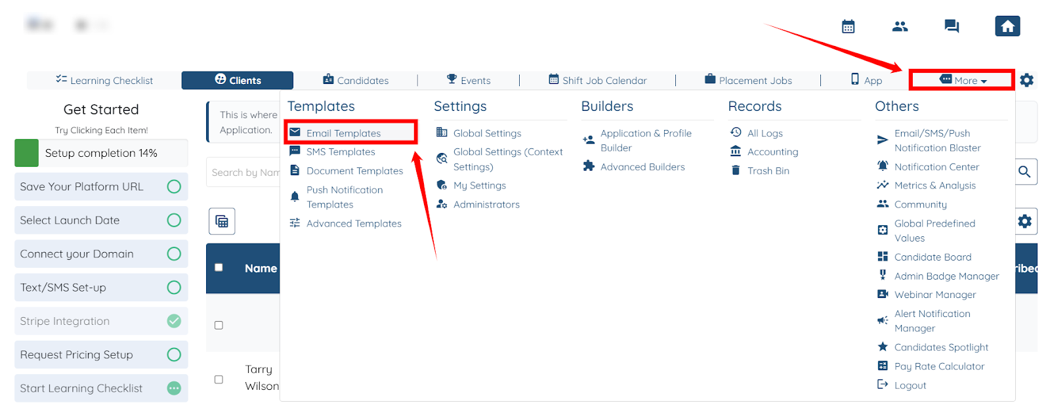Go to the home icon button
This screenshot has height=405, width=1050.
pos(1007,26)
